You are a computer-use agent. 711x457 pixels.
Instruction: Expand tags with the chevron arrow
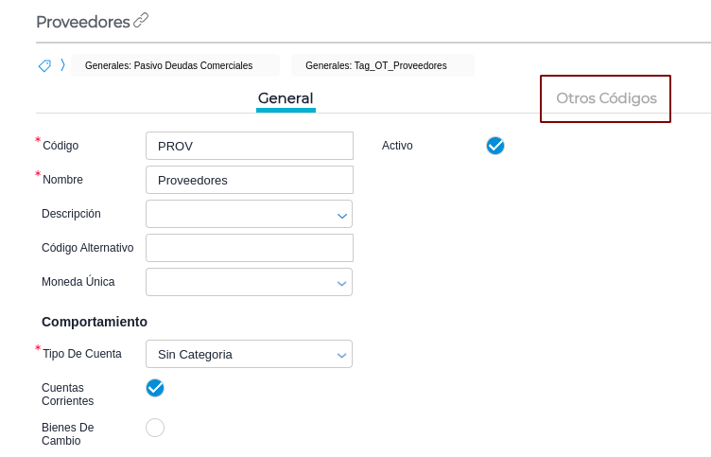(x=62, y=65)
